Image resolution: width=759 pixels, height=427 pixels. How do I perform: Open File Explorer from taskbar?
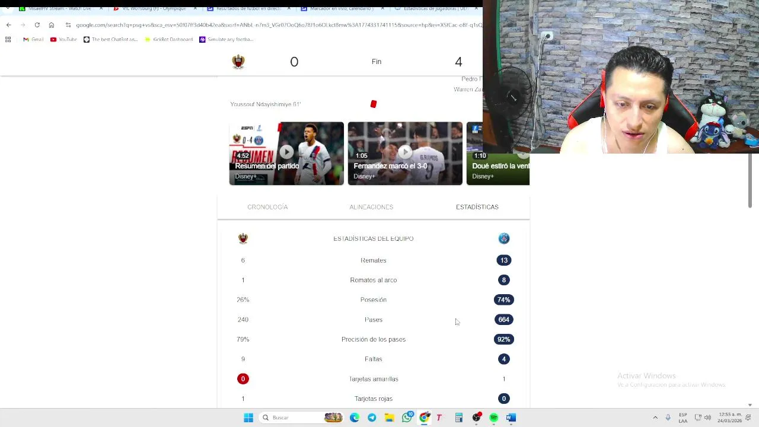(389, 418)
